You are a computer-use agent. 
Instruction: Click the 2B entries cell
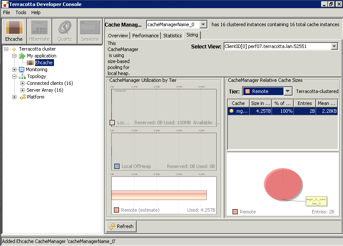(x=304, y=111)
